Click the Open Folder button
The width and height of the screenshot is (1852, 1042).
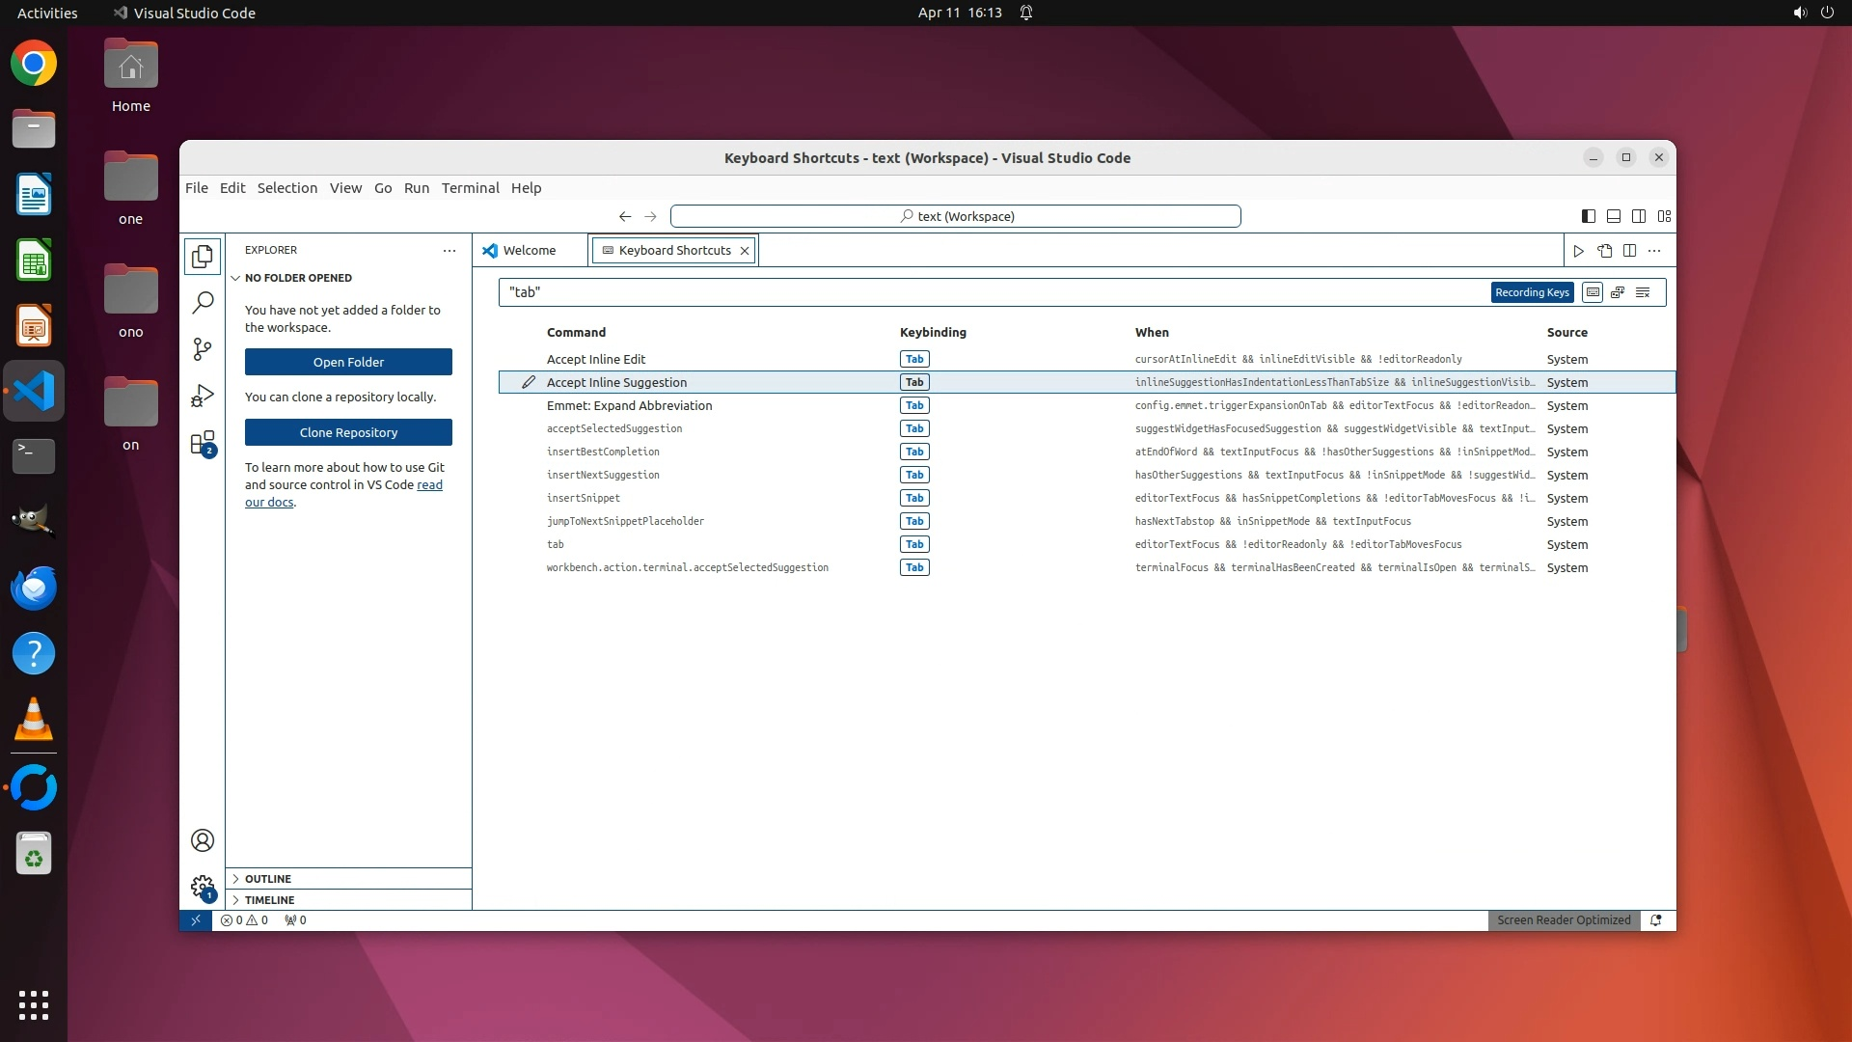(x=348, y=362)
